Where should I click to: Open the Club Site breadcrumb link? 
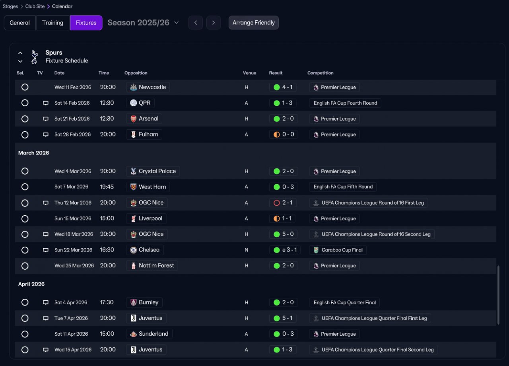35,6
